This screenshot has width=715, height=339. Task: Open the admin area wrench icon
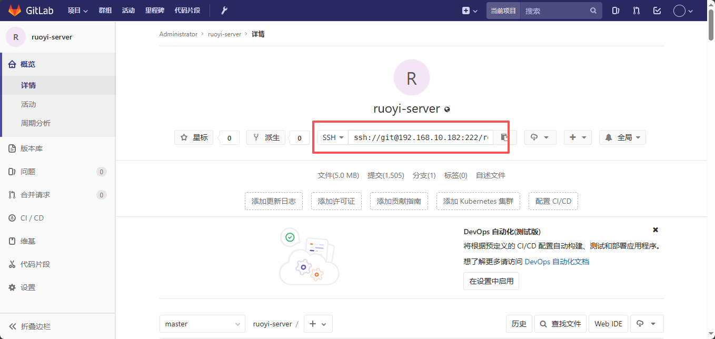(x=224, y=11)
